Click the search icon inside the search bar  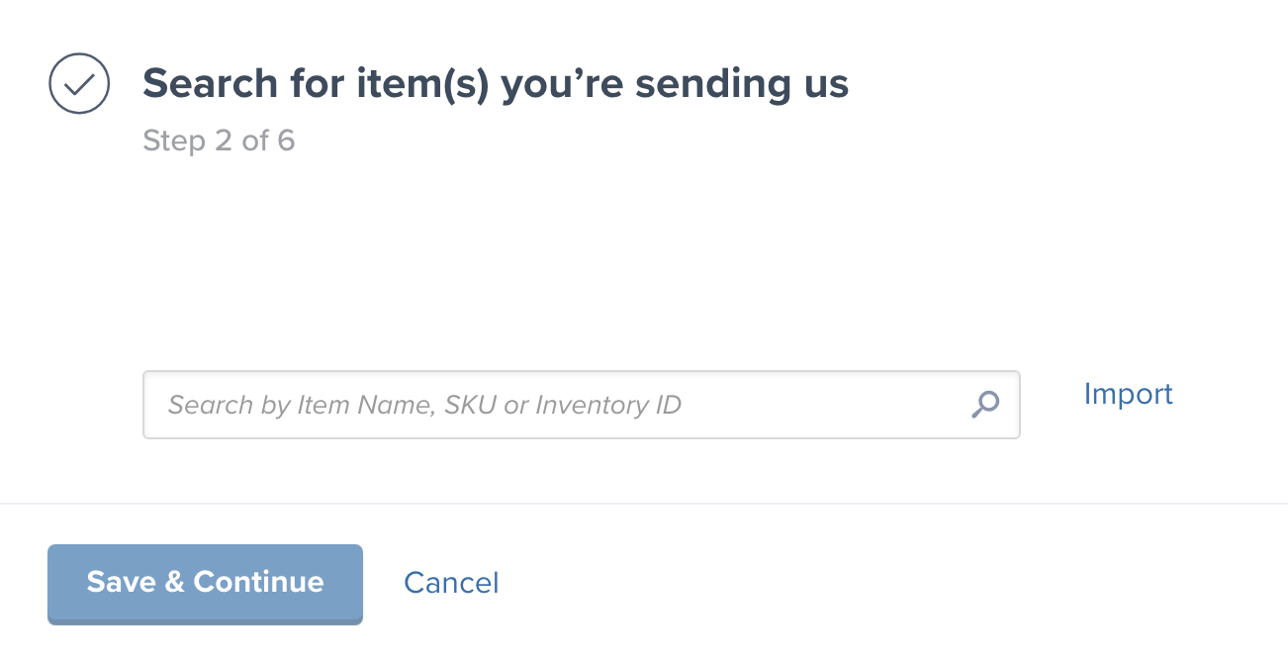tap(985, 405)
